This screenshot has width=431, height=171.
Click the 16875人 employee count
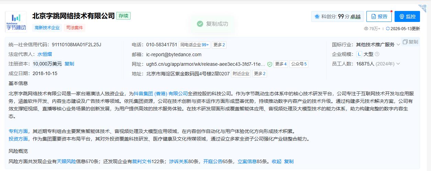pyautogui.click(x=365, y=64)
